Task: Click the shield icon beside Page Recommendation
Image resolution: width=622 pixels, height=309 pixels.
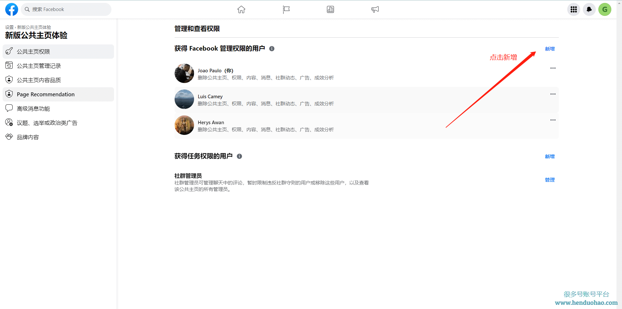Action: pyautogui.click(x=9, y=94)
